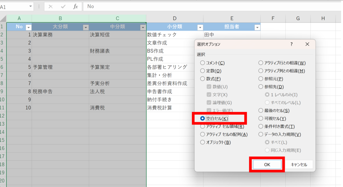Click the formula bar cancel X icon
Viewport: 343px width, 187px height.
click(50, 6)
